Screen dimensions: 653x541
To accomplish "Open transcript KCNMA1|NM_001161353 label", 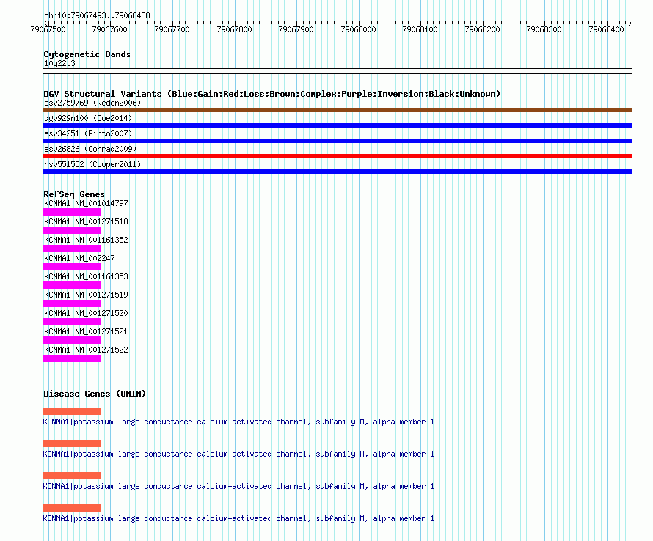I will tap(86, 277).
